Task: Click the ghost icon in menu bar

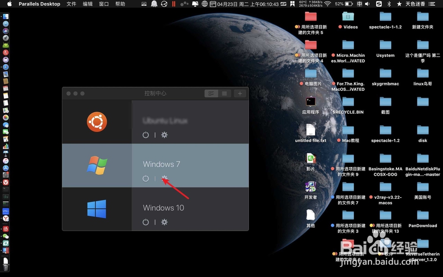Action: click(x=154, y=4)
